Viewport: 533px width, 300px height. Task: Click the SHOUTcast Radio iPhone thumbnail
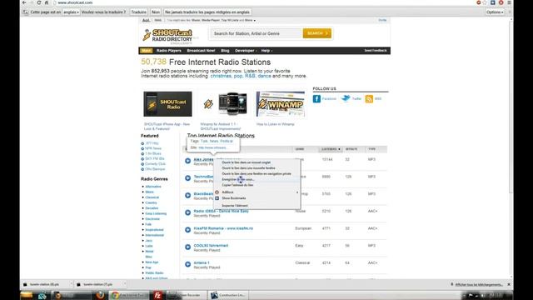pyautogui.click(x=167, y=103)
